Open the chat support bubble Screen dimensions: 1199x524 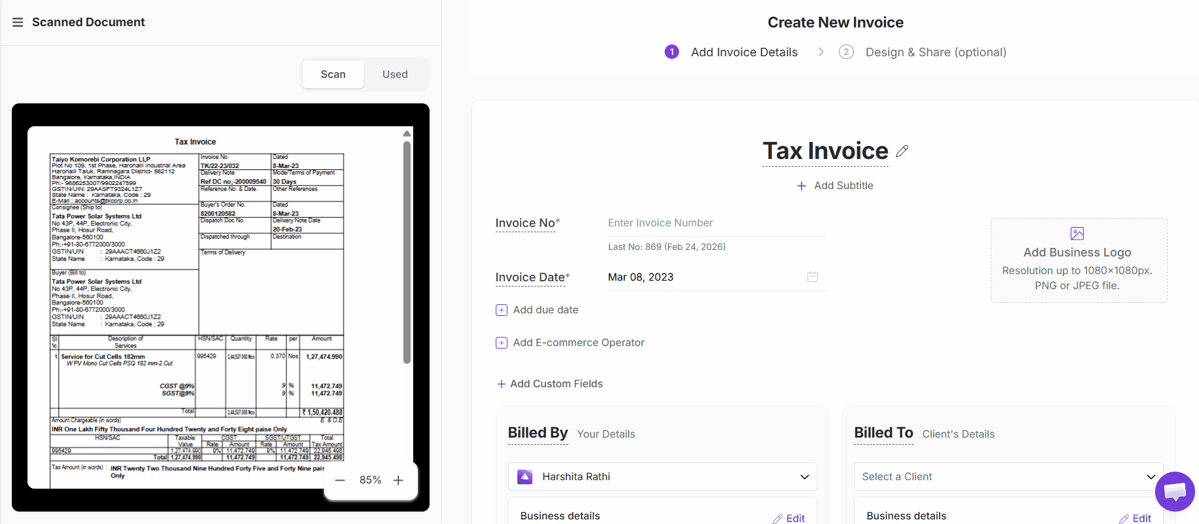coord(1175,491)
